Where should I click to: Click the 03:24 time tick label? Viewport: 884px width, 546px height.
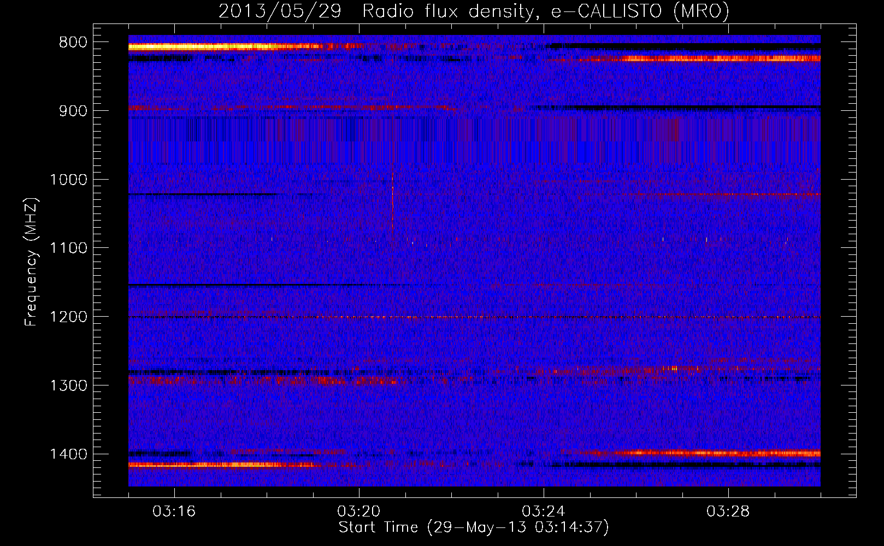544,512
